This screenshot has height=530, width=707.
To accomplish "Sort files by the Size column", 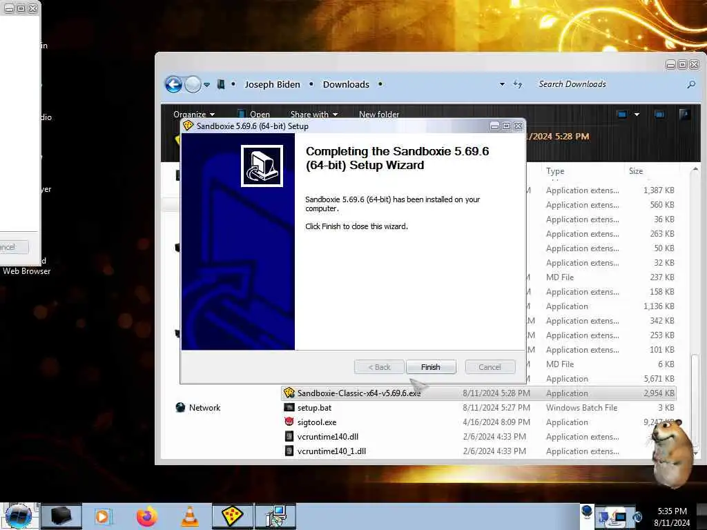I will 636,171.
